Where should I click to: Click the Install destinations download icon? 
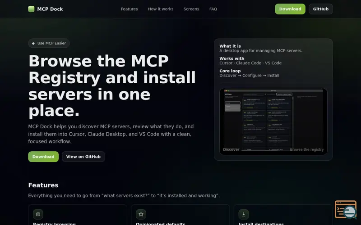click(244, 214)
